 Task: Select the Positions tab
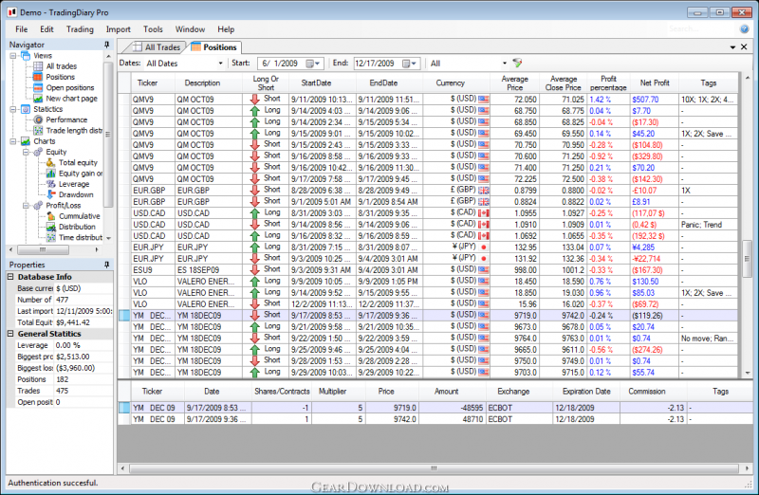pyautogui.click(x=214, y=46)
